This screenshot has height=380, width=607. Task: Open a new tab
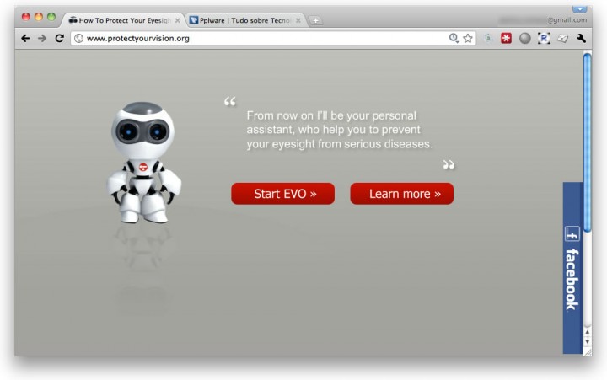[x=315, y=20]
